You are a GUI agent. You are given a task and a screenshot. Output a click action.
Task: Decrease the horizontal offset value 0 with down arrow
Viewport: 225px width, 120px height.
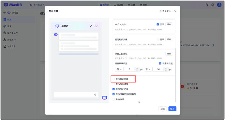[x=137, y=70]
